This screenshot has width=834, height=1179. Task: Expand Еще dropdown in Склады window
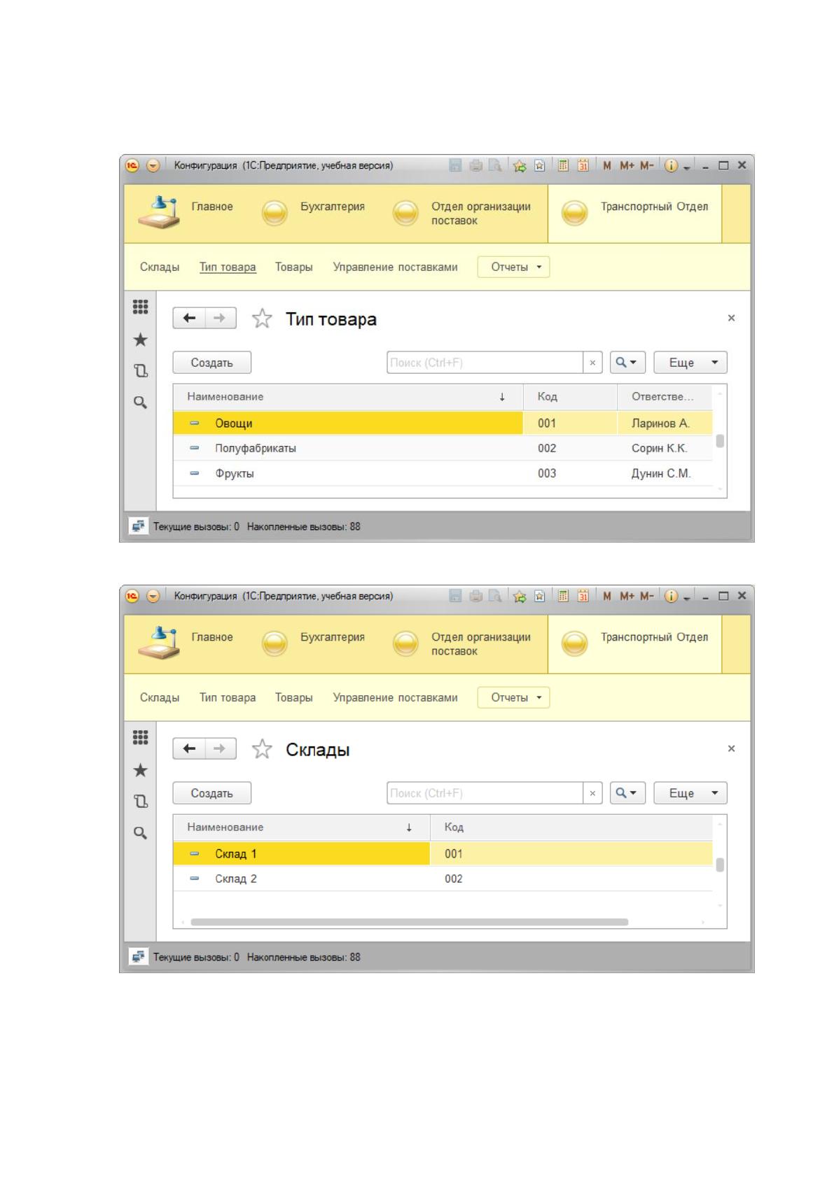[x=690, y=793]
